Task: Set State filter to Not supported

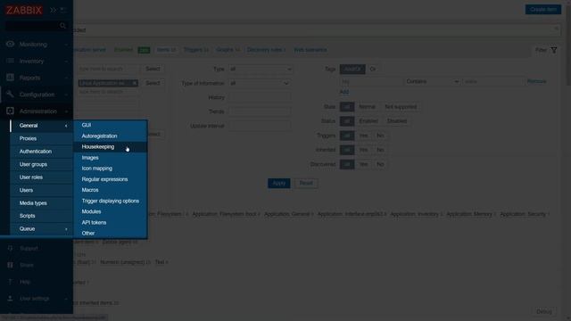Action: click(401, 107)
